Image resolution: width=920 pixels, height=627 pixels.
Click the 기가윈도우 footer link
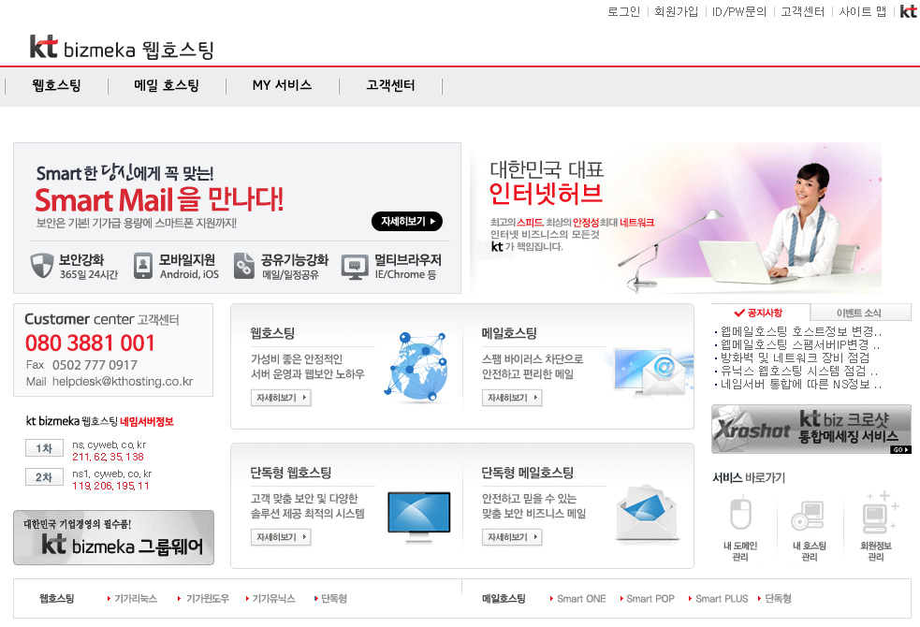[x=207, y=598]
